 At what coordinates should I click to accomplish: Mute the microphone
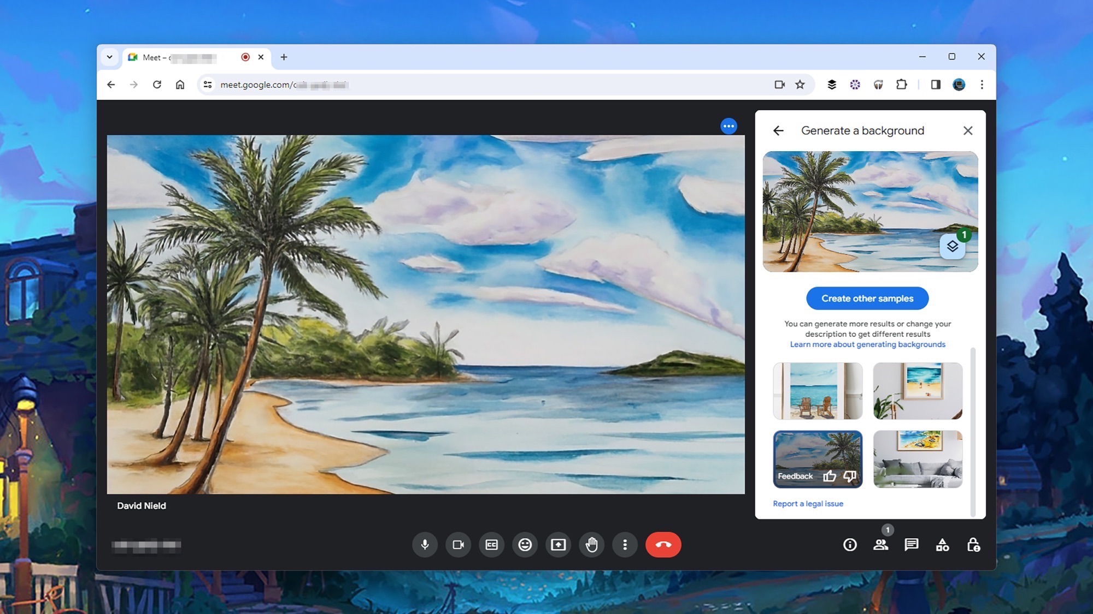426,544
